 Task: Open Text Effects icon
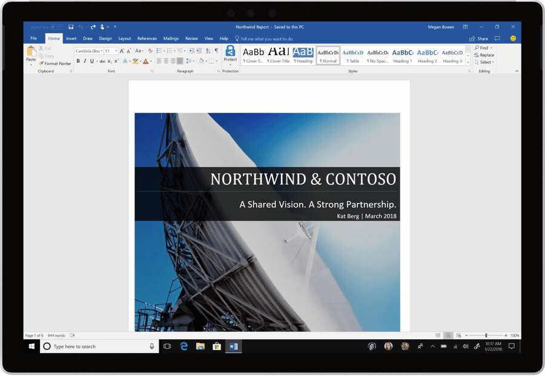point(125,61)
